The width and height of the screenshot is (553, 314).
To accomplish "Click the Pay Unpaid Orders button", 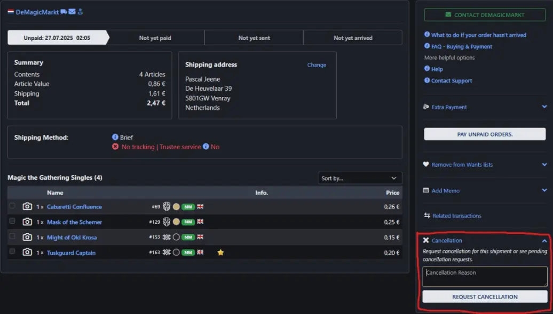I will pyautogui.click(x=484, y=134).
